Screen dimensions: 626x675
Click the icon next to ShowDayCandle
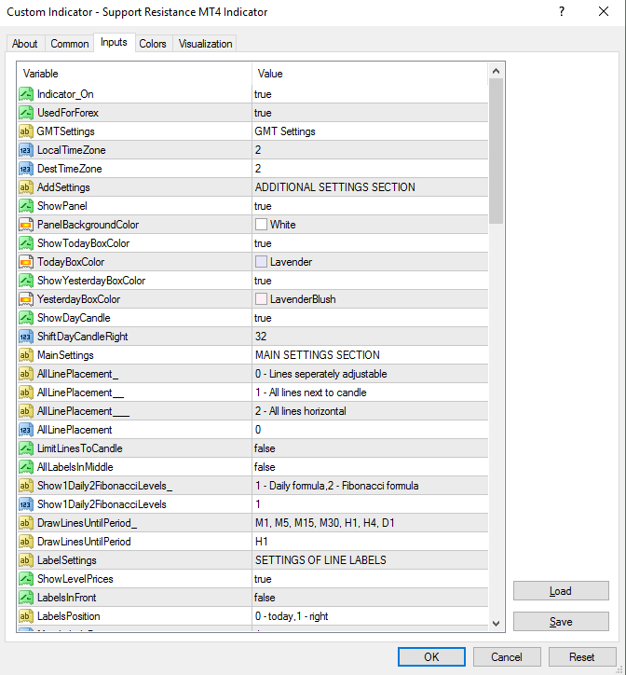click(x=26, y=318)
